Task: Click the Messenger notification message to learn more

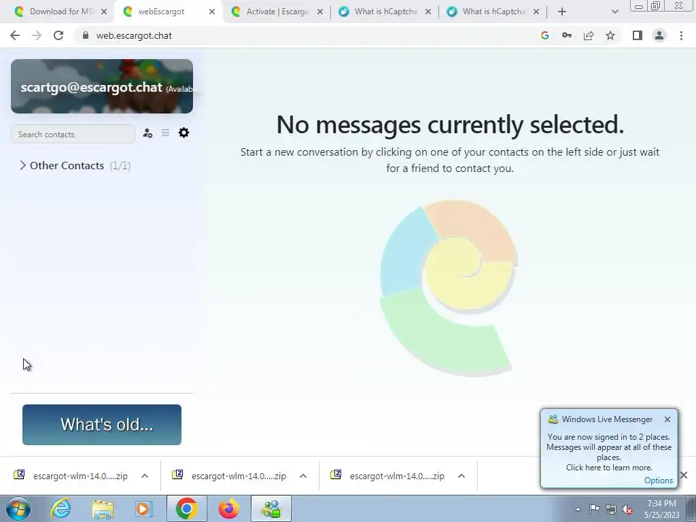Action: click(x=608, y=452)
